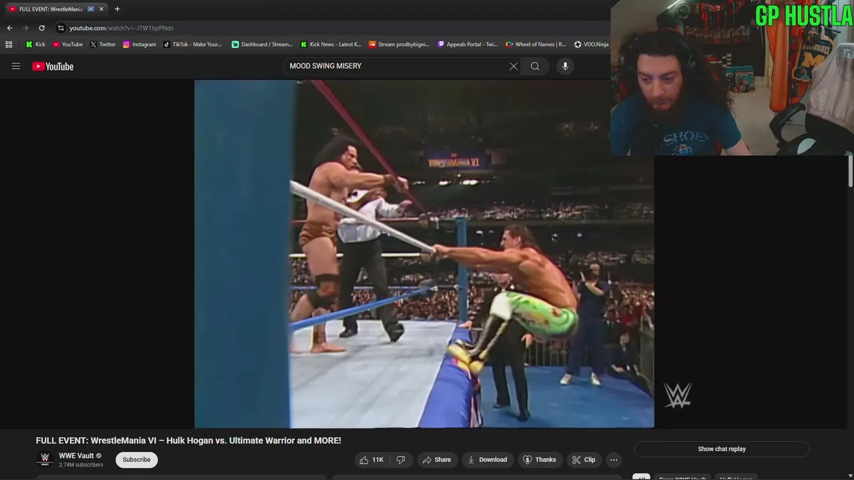The width and height of the screenshot is (854, 480).
Task: Open a new browser tab with plus
Action: pyautogui.click(x=117, y=9)
